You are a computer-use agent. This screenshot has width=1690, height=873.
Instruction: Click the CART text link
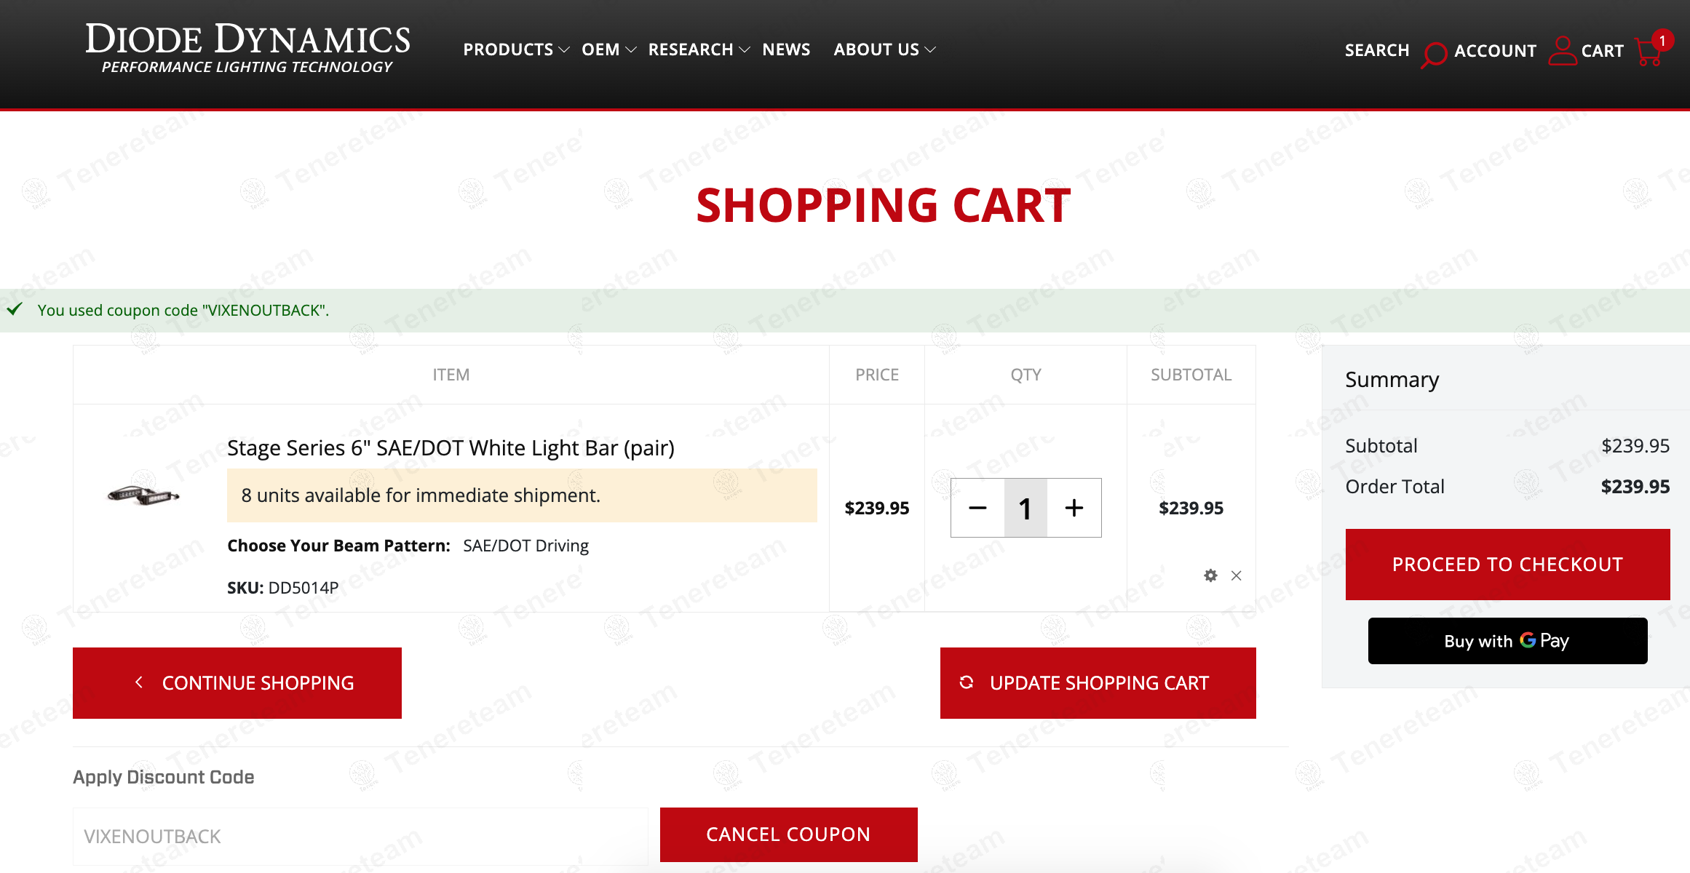click(x=1602, y=51)
